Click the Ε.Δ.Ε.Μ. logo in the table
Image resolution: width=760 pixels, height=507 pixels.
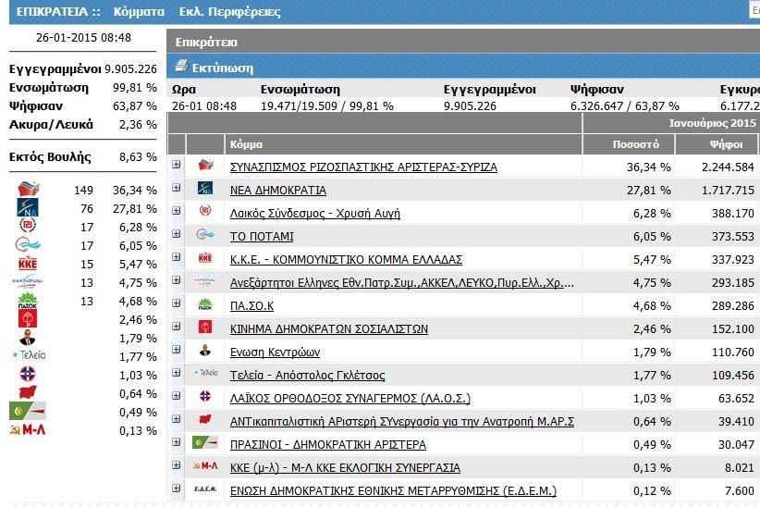(x=205, y=489)
